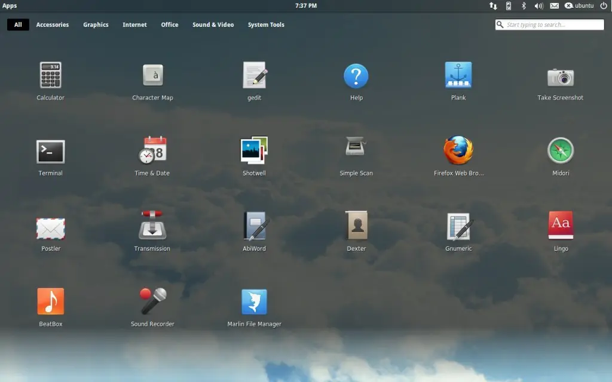
Task: Open the network connections indicator
Action: click(493, 5)
